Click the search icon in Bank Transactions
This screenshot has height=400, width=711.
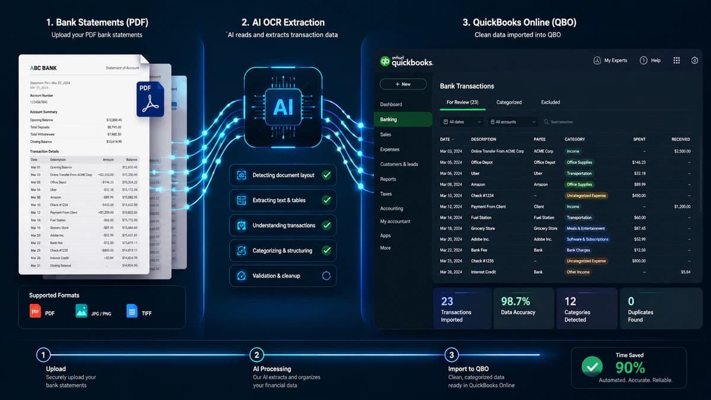546,121
